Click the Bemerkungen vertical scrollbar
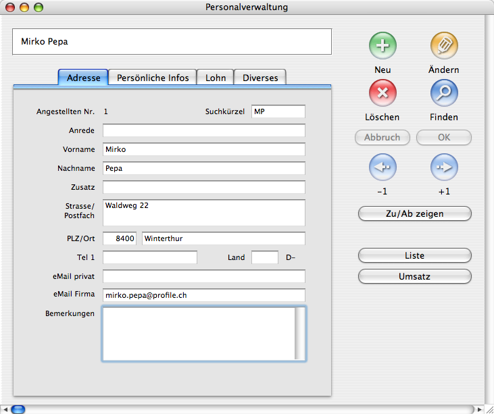 tap(299, 334)
